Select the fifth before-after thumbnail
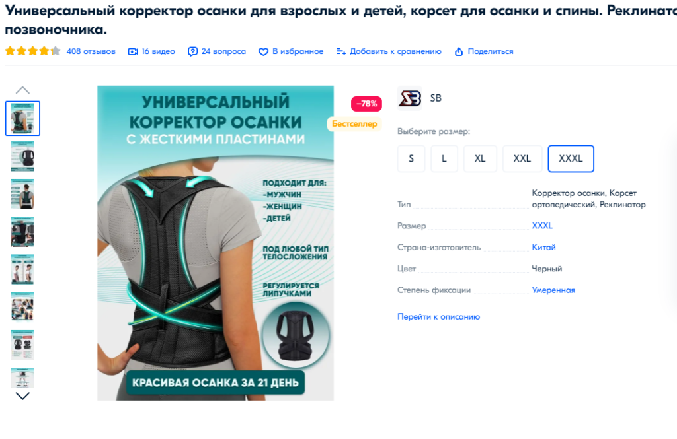The width and height of the screenshot is (677, 439). click(22, 269)
